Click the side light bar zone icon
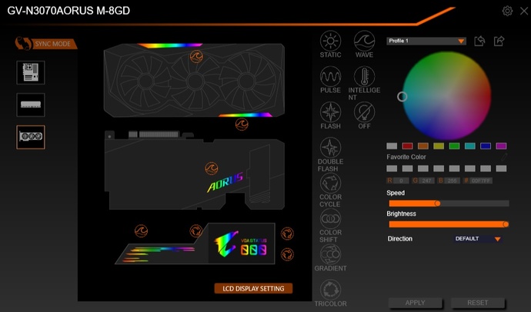This screenshot has width=531, height=312. (x=142, y=231)
